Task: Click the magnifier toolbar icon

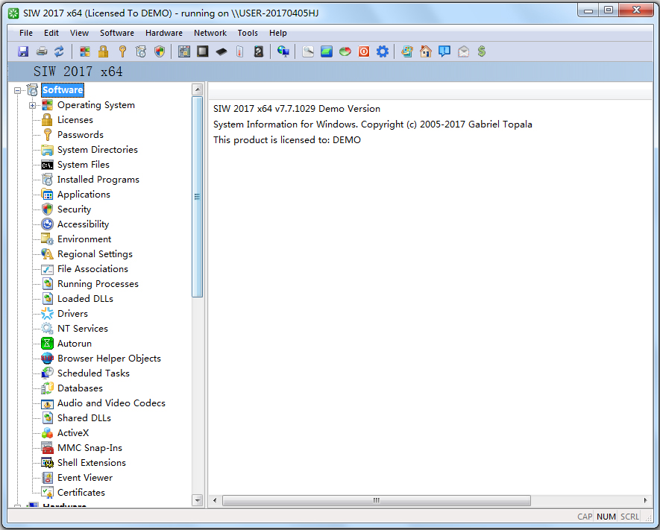Action: click(x=308, y=51)
